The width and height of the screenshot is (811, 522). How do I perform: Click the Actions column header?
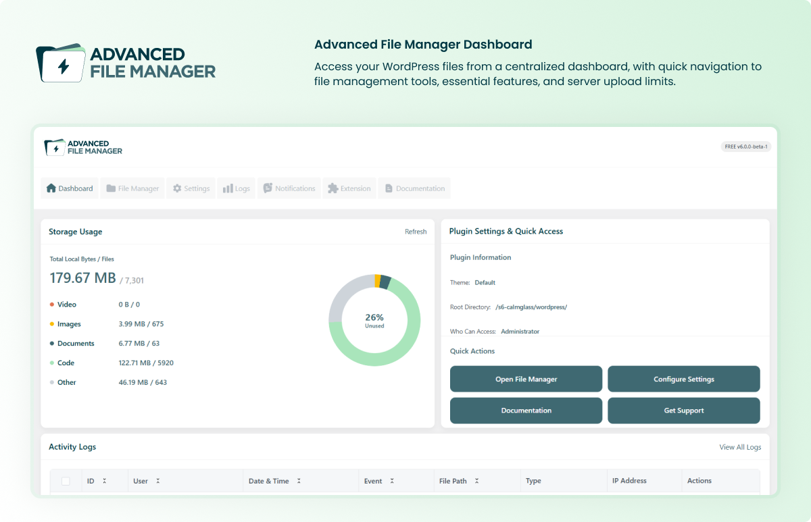point(699,481)
